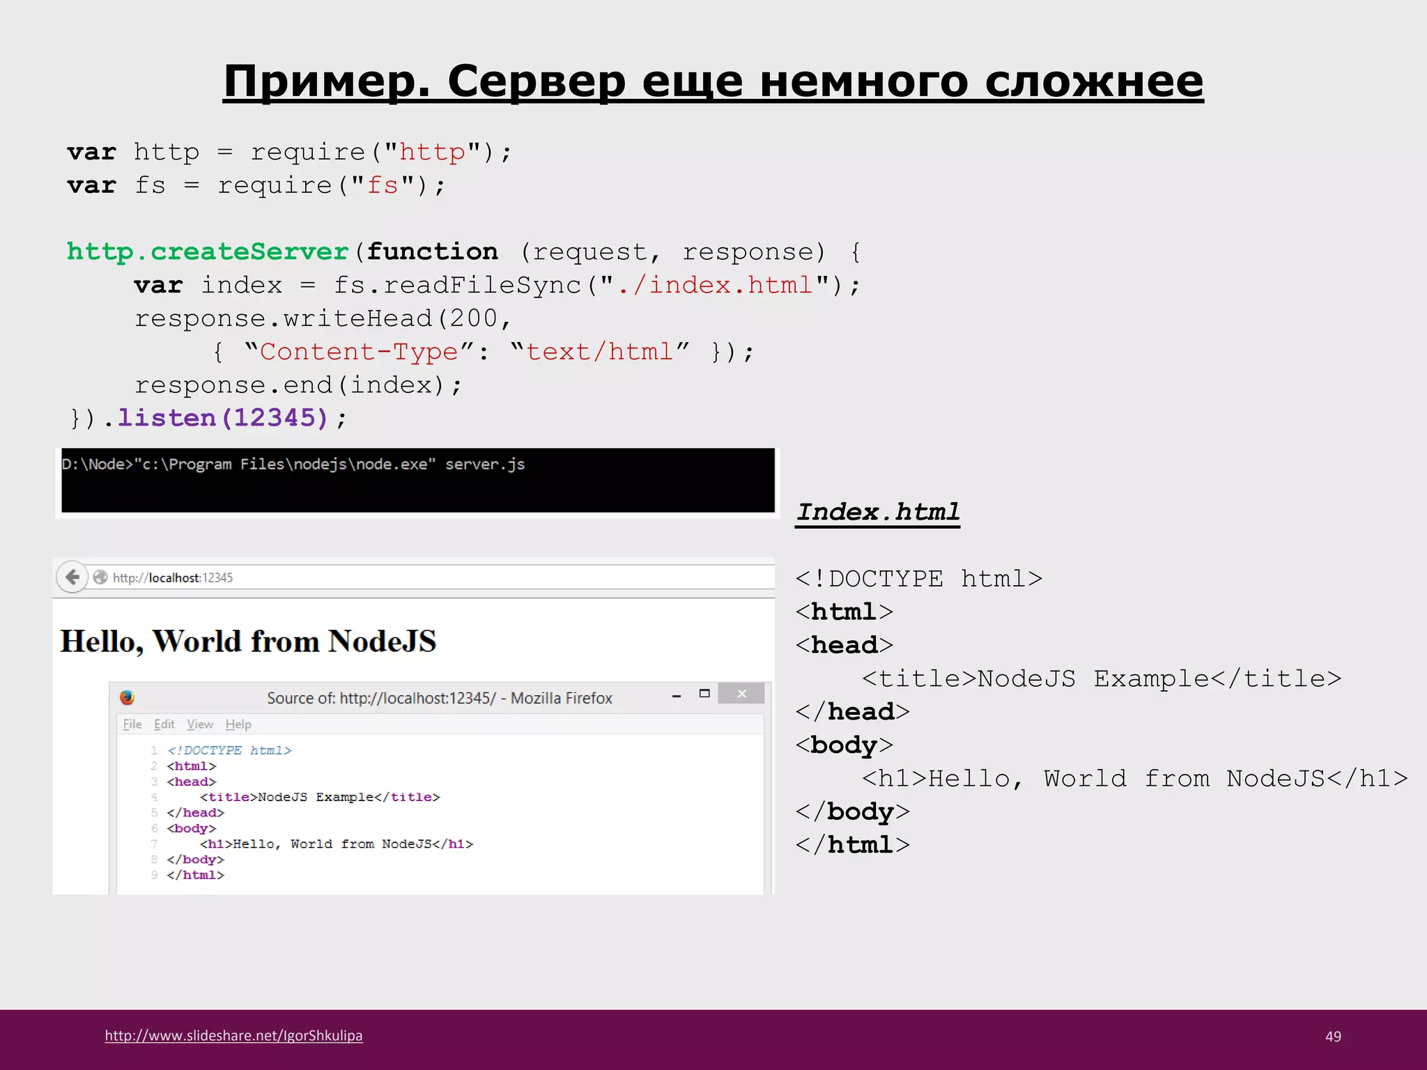
Task: Click the browser back arrow button
Action: [x=72, y=577]
